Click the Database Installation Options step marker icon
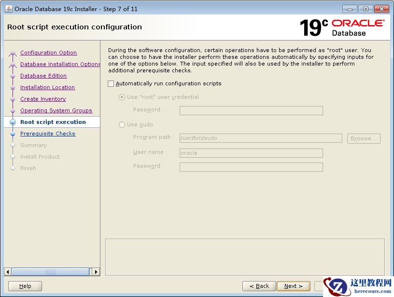The height and width of the screenshot is (297, 394). click(x=13, y=65)
